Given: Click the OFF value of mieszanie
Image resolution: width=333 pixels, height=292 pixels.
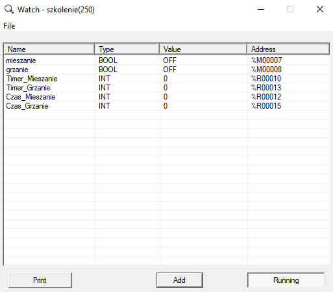Looking at the screenshot, I should pyautogui.click(x=170, y=60).
